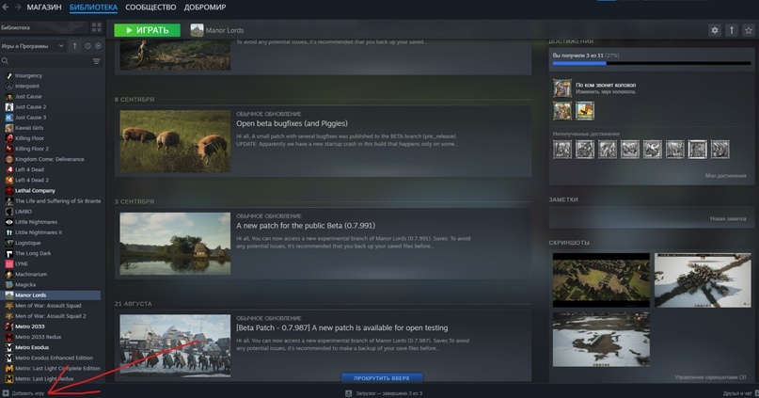Click Добавить игру at bottom left
The width and height of the screenshot is (759, 398).
pyautogui.click(x=24, y=393)
